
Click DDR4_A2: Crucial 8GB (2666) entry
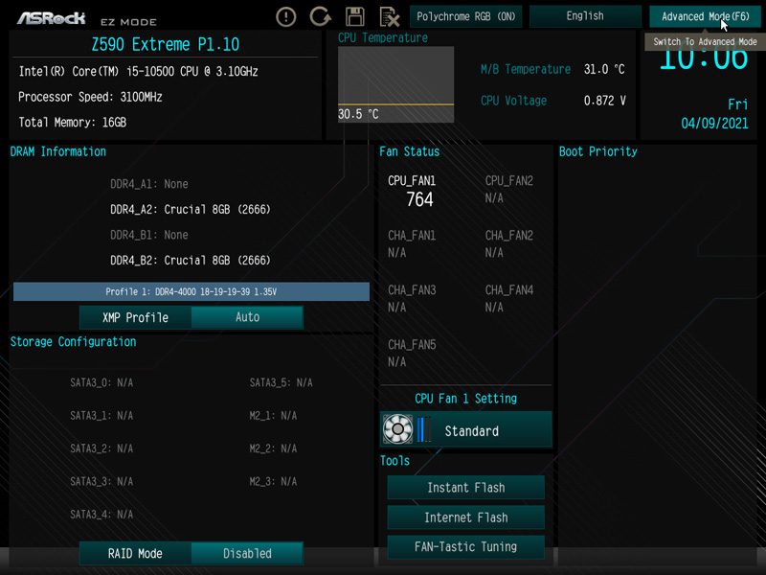click(190, 210)
